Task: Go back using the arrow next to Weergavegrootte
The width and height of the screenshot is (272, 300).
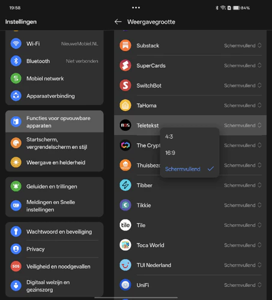Action: pos(118,22)
